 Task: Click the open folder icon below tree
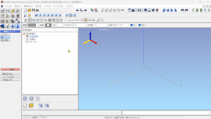[32, 105]
